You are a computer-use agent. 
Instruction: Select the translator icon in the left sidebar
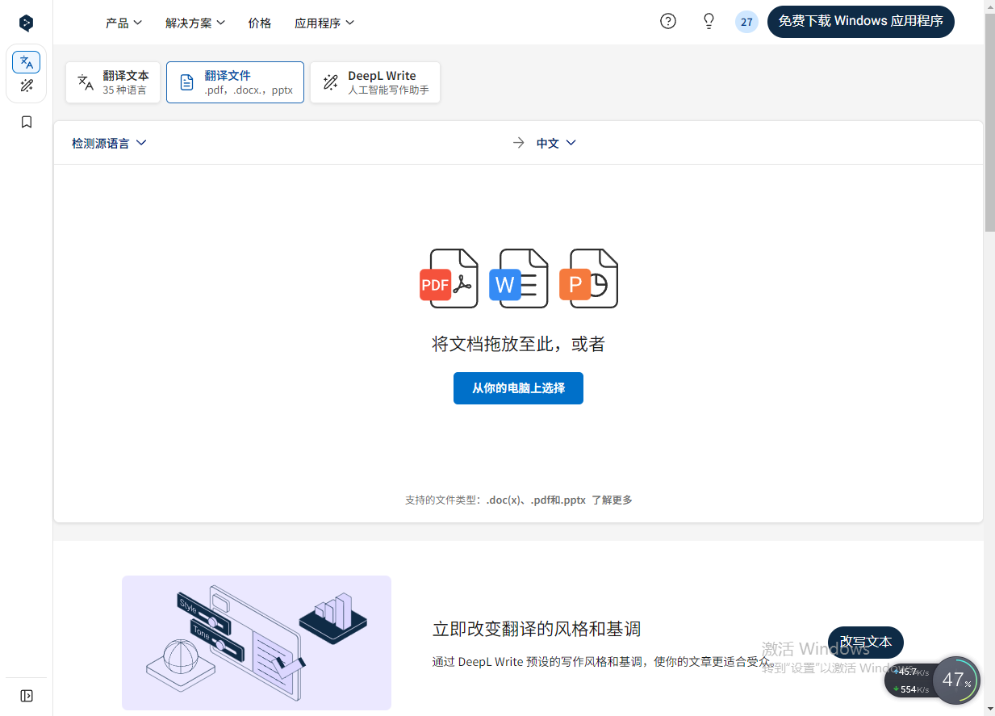pyautogui.click(x=27, y=62)
